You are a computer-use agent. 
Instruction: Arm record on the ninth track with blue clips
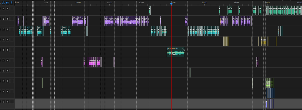pyautogui.click(x=8, y=91)
